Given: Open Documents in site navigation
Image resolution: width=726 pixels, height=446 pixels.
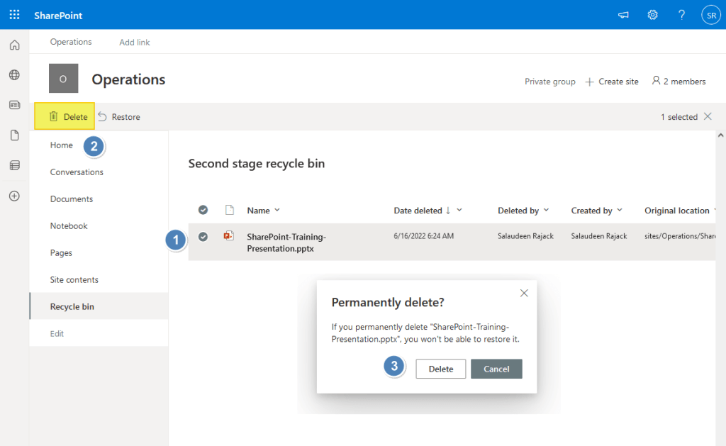Looking at the screenshot, I should pyautogui.click(x=72, y=199).
